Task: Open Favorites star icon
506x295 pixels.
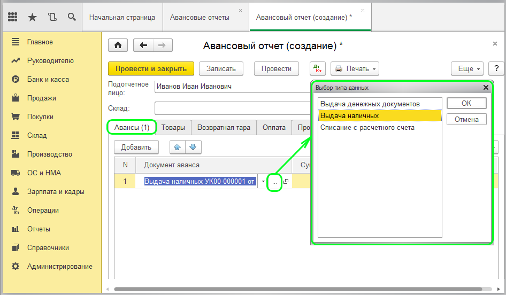Action: click(32, 17)
